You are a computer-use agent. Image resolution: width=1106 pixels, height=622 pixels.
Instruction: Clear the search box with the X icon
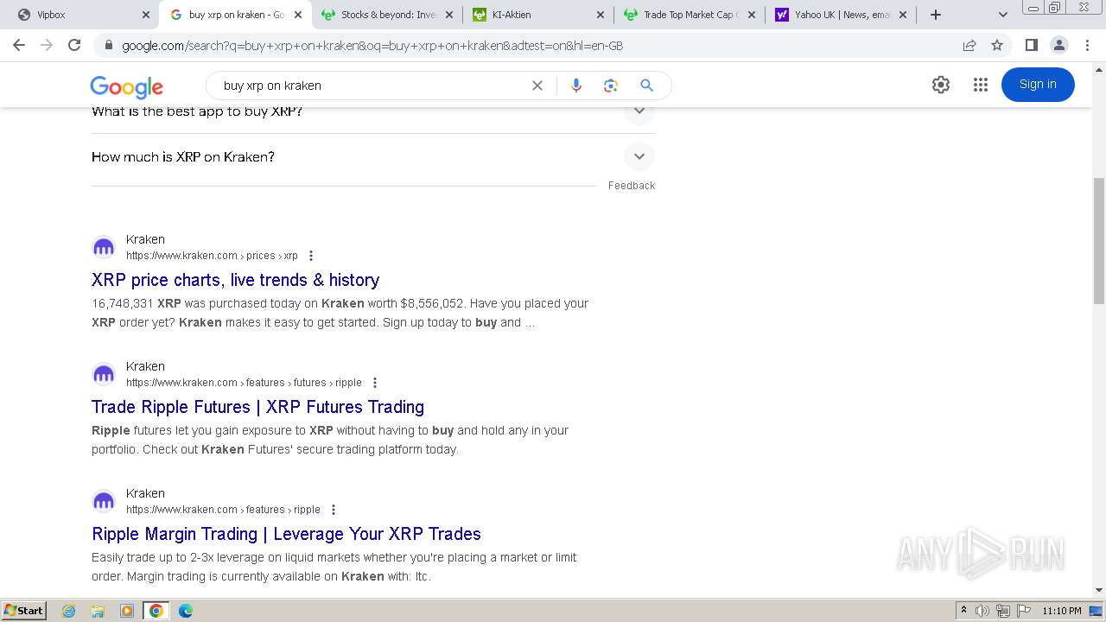click(x=537, y=86)
